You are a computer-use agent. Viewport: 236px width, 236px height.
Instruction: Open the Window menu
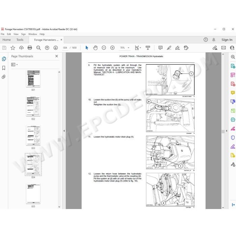click(x=32, y=34)
